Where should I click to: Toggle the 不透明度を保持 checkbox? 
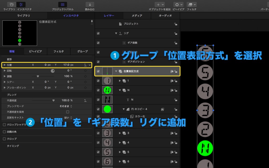[68, 112]
